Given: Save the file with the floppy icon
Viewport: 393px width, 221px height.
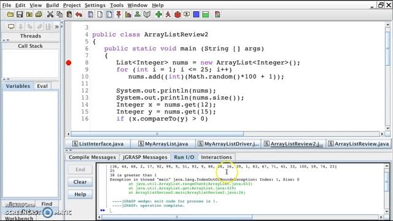Looking at the screenshot, I should (x=20, y=15).
